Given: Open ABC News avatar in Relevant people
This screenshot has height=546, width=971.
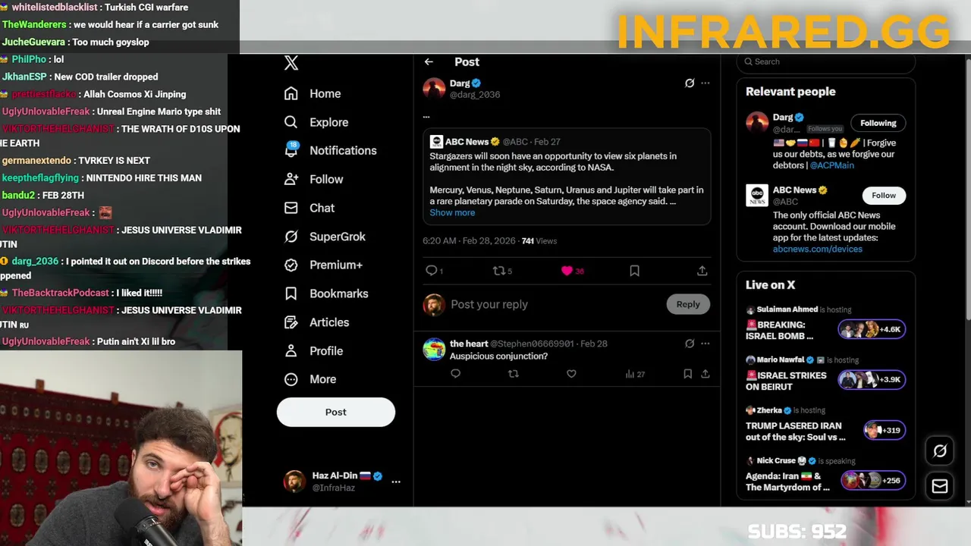Looking at the screenshot, I should click(757, 196).
